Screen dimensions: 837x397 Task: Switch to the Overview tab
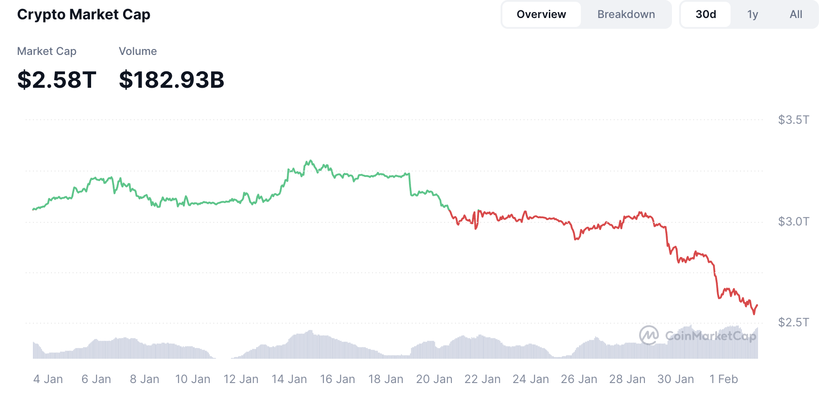pyautogui.click(x=541, y=14)
